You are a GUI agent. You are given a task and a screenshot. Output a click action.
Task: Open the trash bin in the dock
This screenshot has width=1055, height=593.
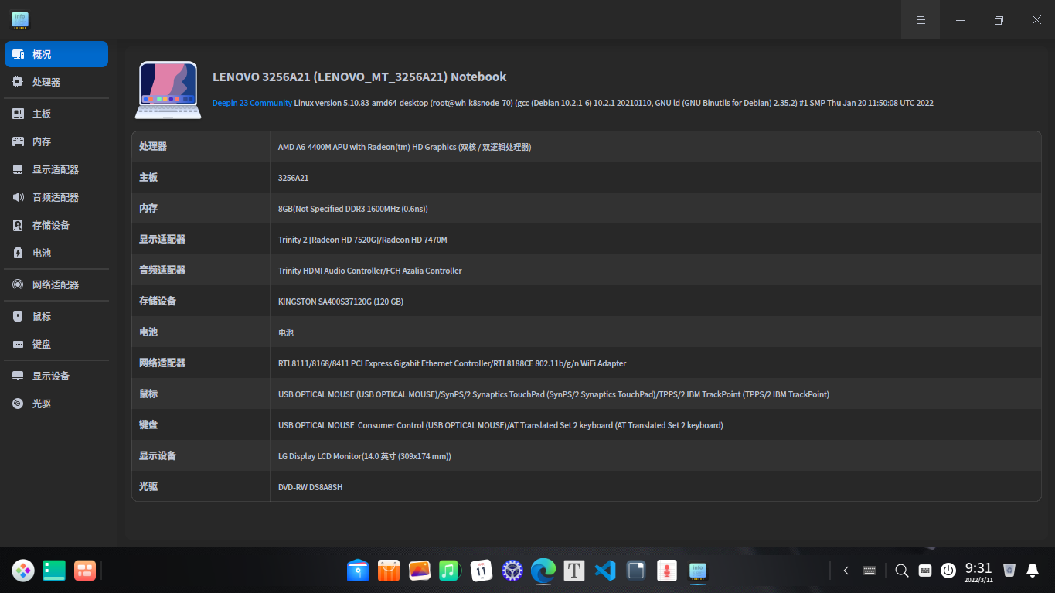(x=1009, y=571)
